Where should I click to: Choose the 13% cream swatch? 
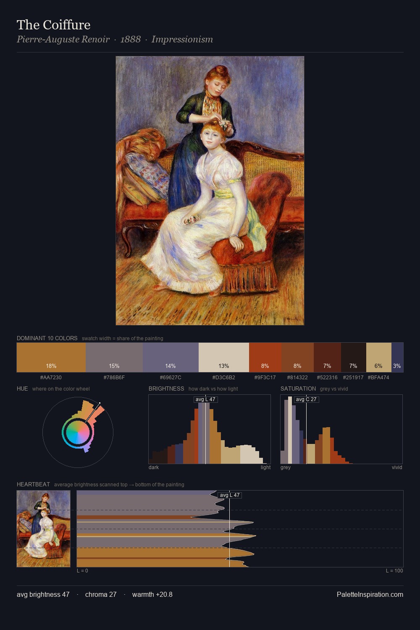click(224, 357)
